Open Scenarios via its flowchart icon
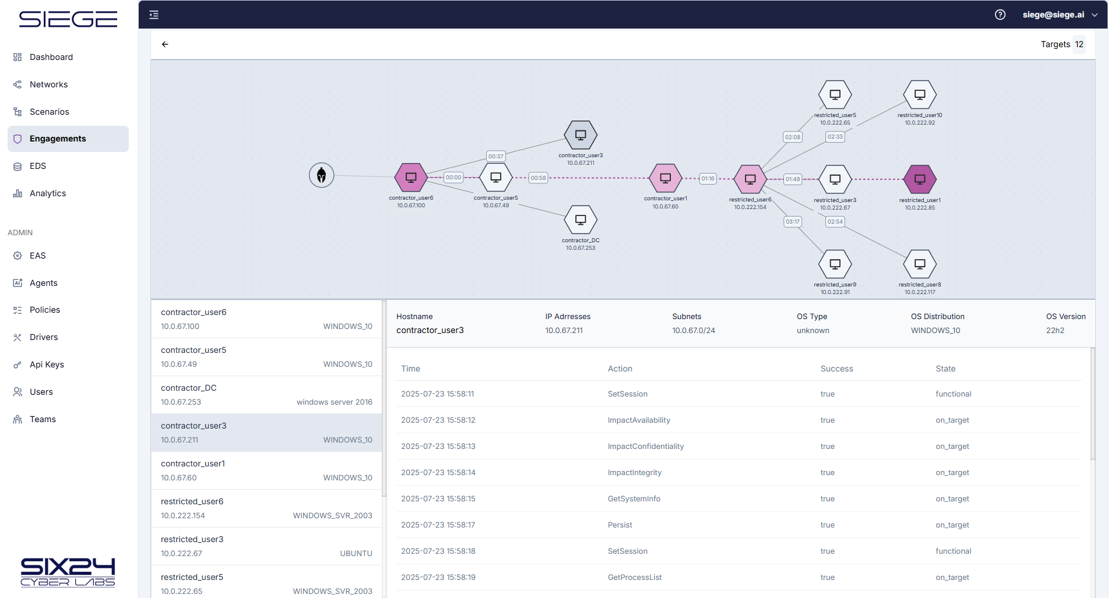The height and width of the screenshot is (598, 1111). click(x=17, y=111)
